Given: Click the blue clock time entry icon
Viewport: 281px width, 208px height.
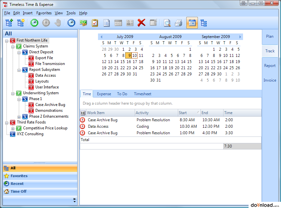Looking at the screenshot, I should pyautogui.click(x=71, y=23).
